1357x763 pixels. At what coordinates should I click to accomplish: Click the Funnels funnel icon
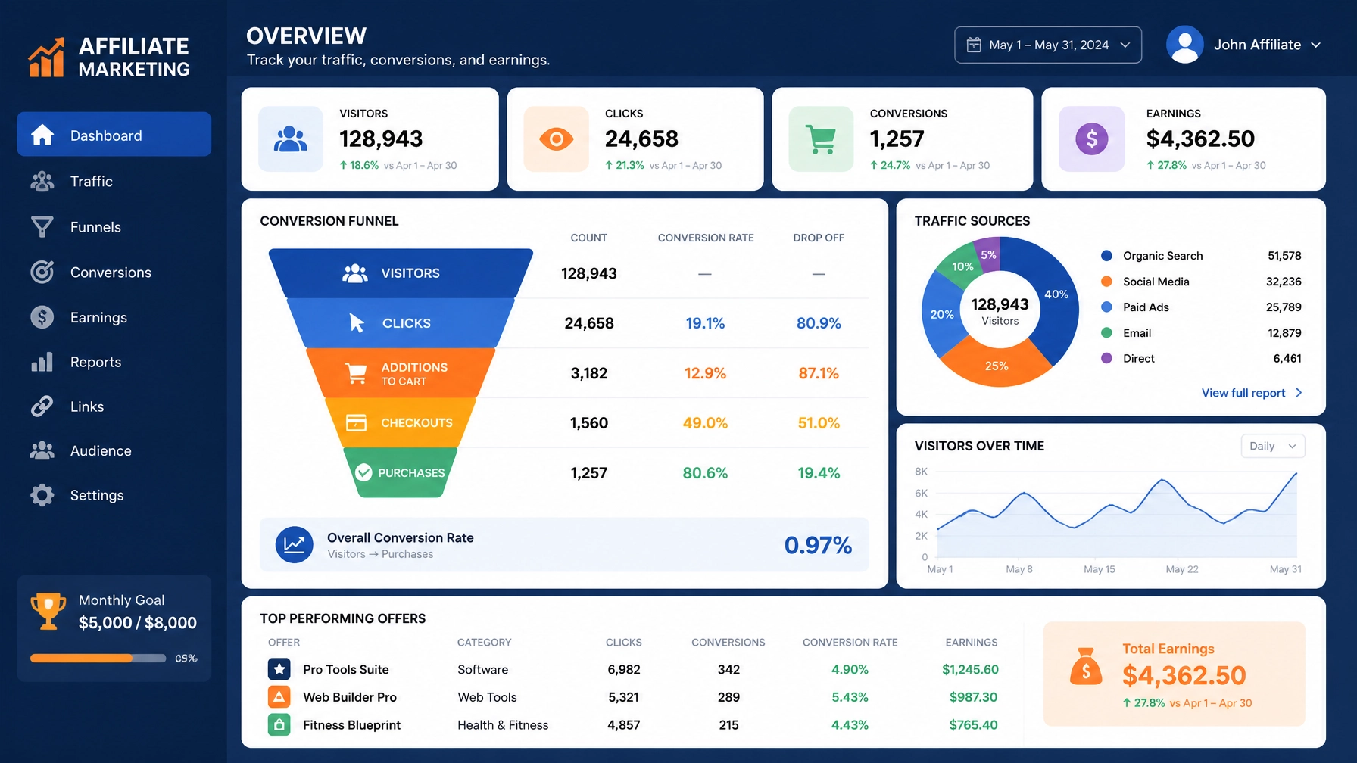[x=42, y=227]
